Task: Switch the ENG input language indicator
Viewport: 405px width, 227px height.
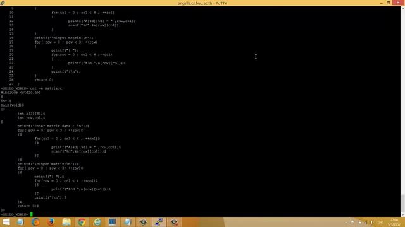Action: (x=380, y=222)
